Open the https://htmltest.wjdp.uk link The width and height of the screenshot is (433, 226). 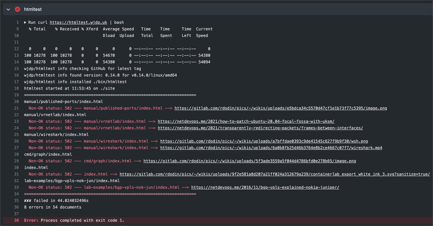(x=78, y=22)
